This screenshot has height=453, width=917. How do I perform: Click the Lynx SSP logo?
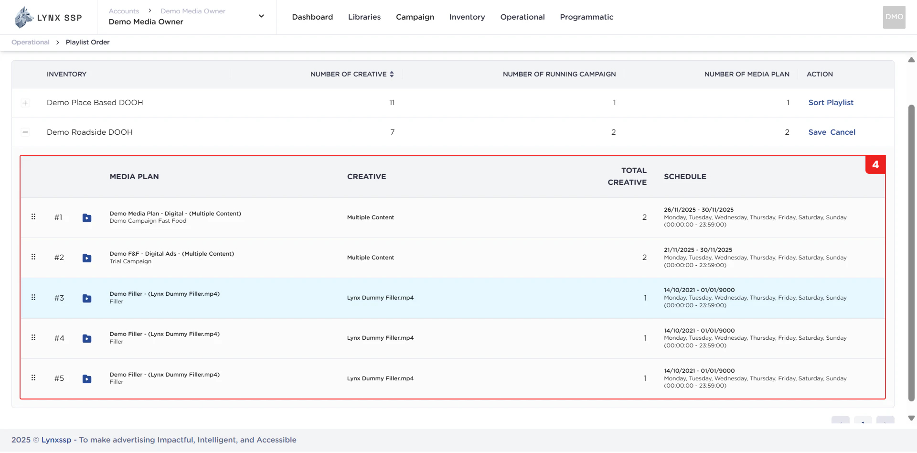pos(48,17)
